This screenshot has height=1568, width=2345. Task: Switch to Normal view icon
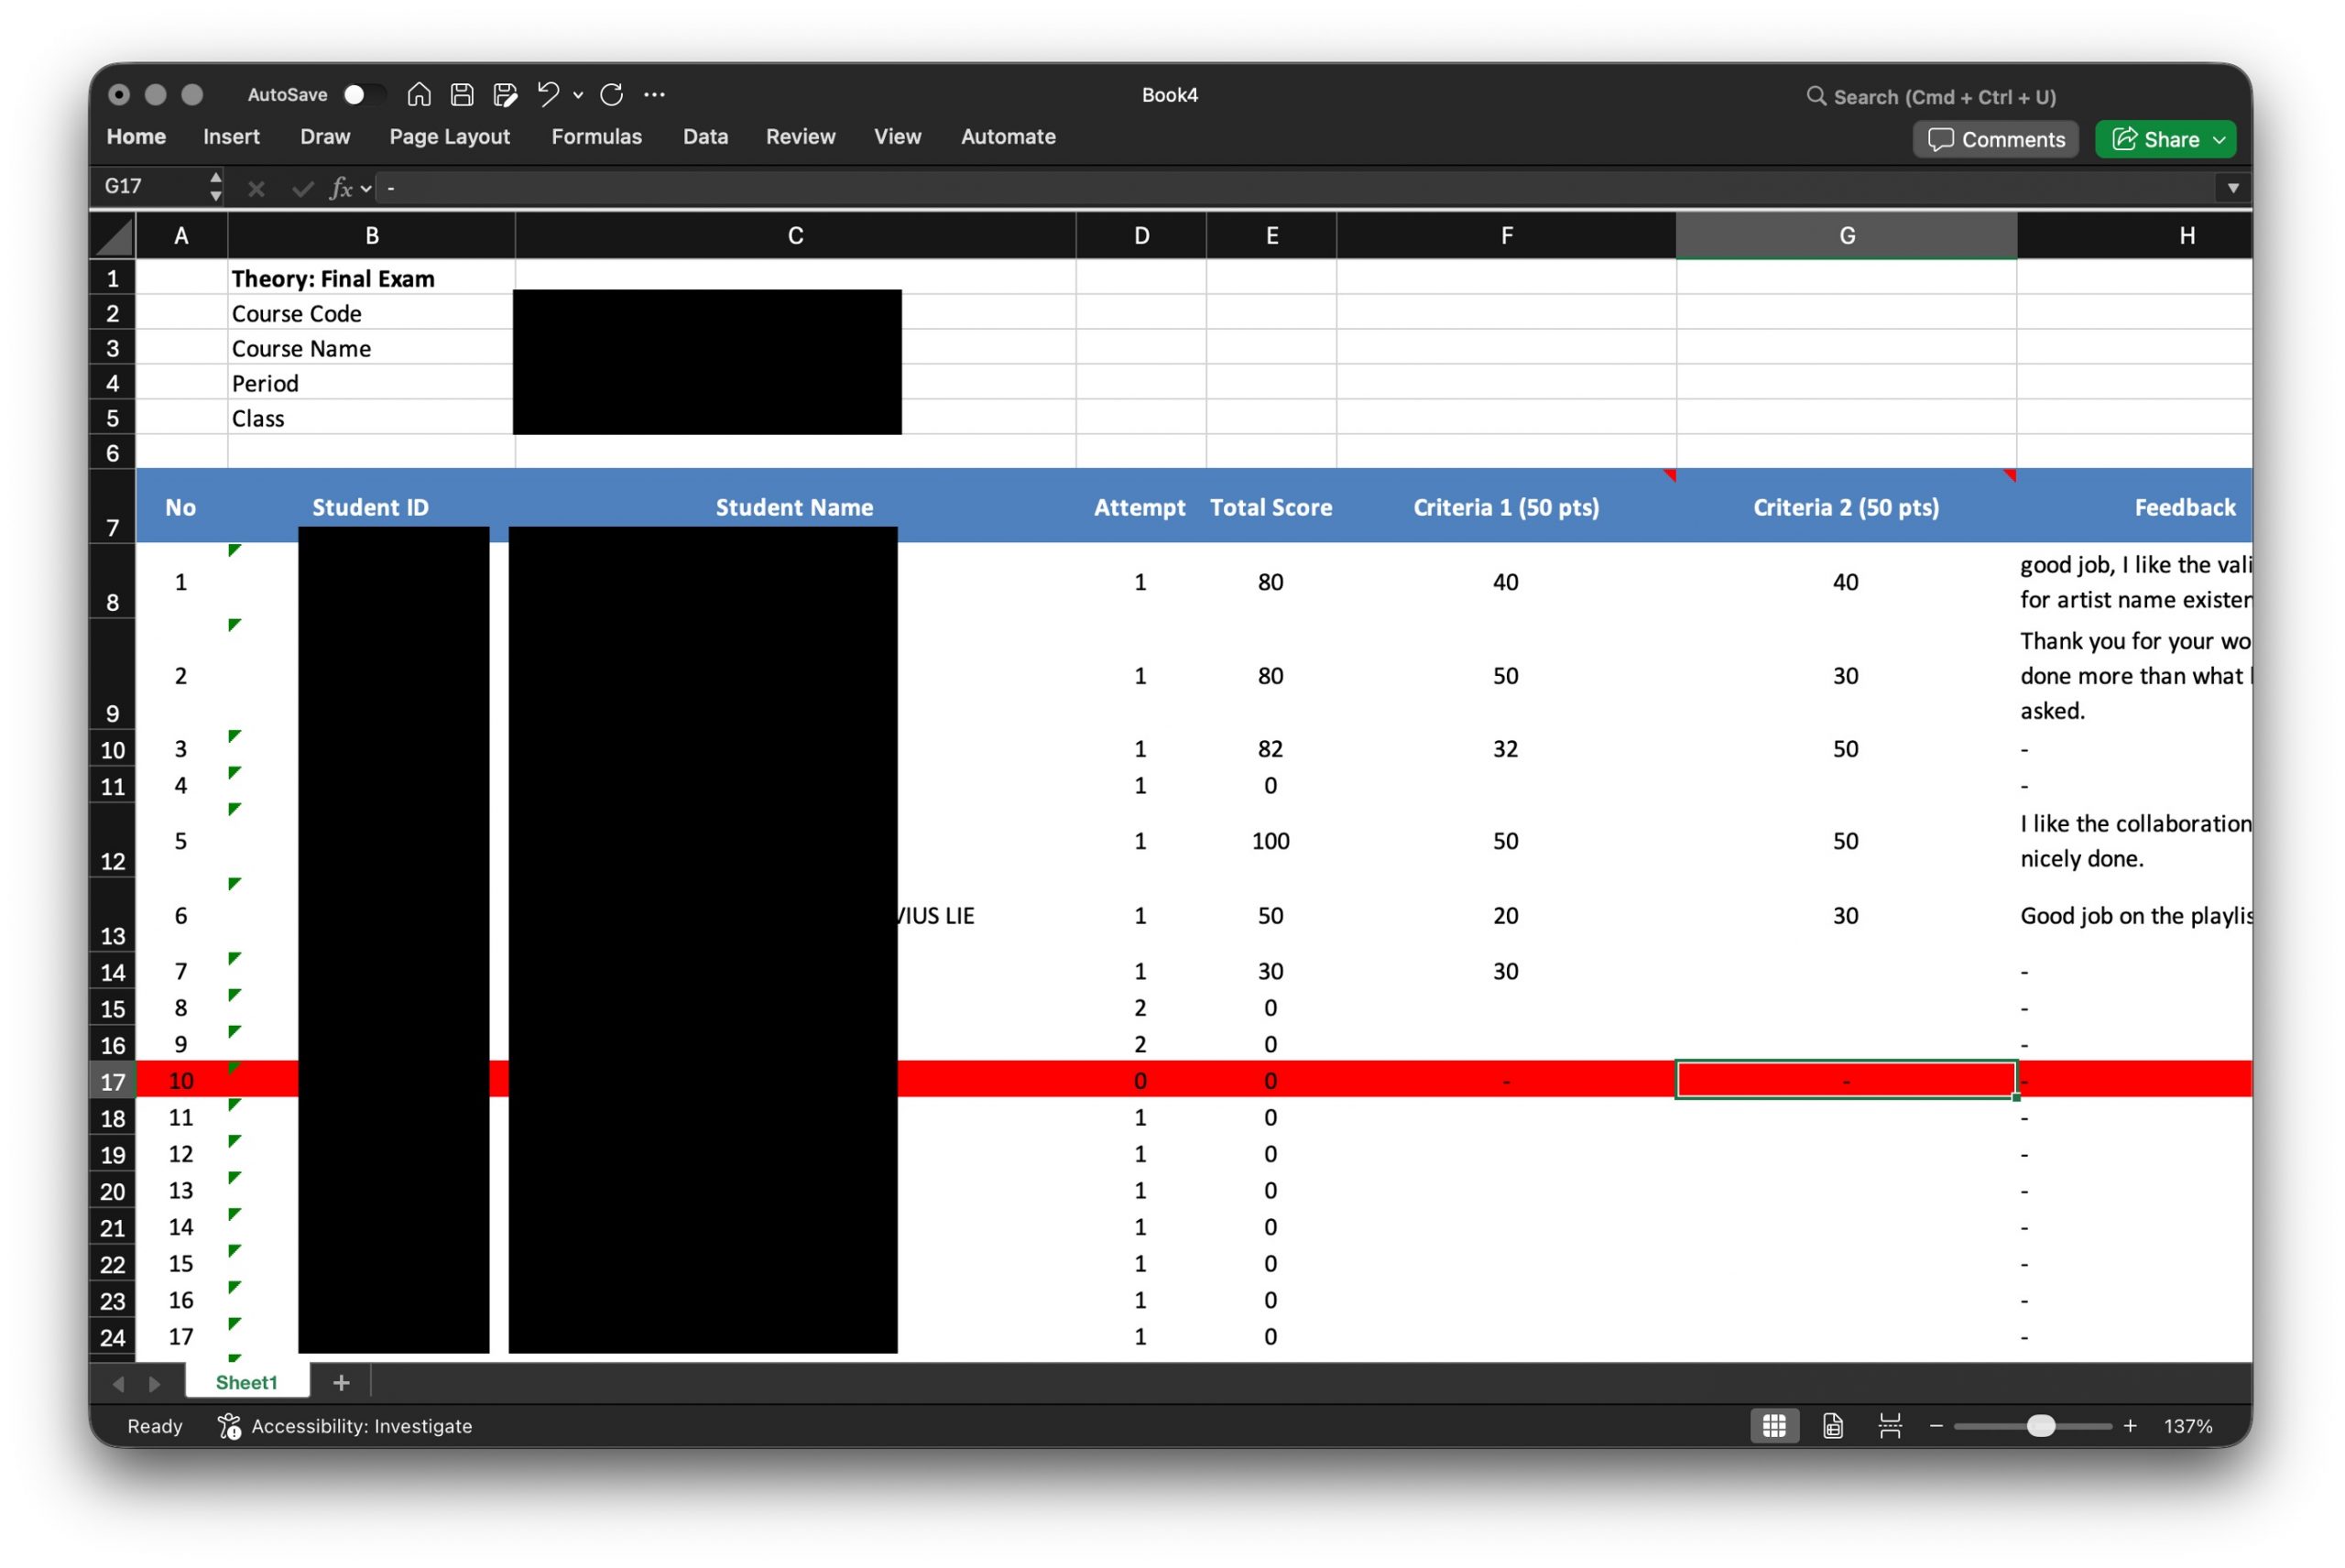pyautogui.click(x=1774, y=1426)
